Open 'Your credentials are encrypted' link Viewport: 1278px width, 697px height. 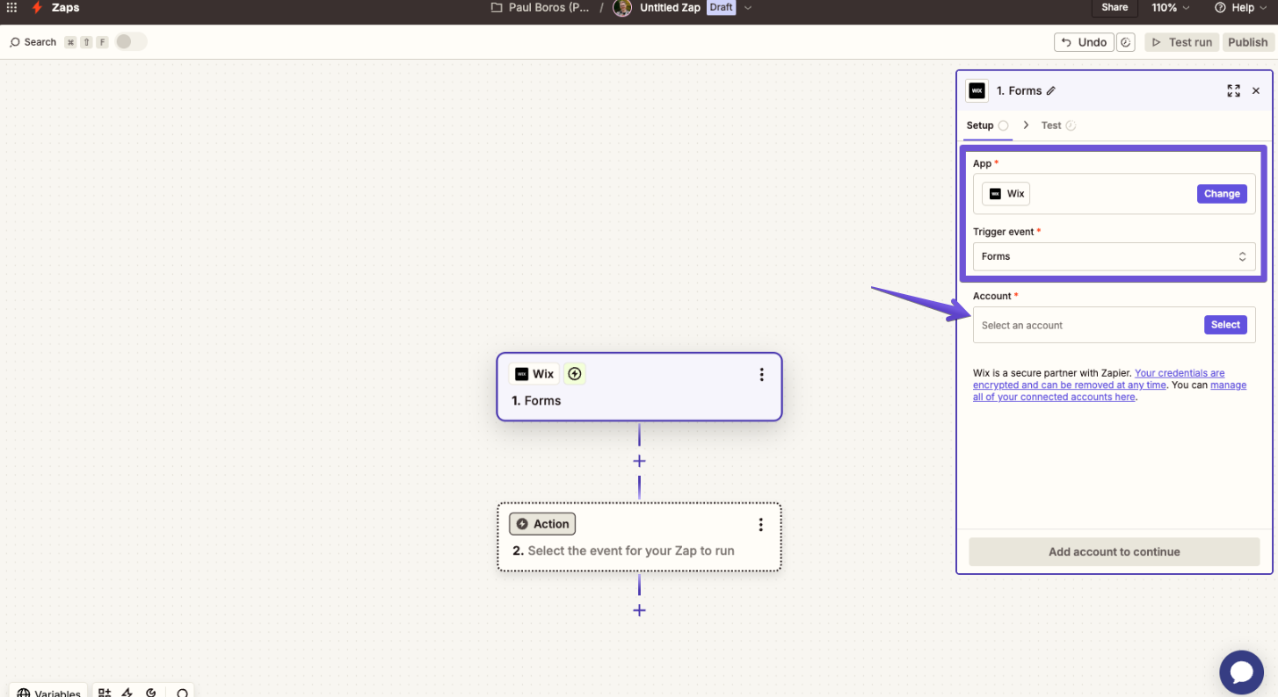click(x=1099, y=379)
